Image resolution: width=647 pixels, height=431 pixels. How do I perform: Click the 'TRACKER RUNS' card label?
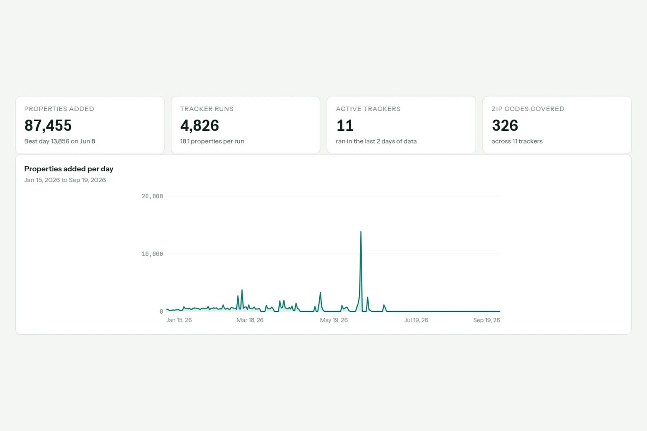click(207, 109)
